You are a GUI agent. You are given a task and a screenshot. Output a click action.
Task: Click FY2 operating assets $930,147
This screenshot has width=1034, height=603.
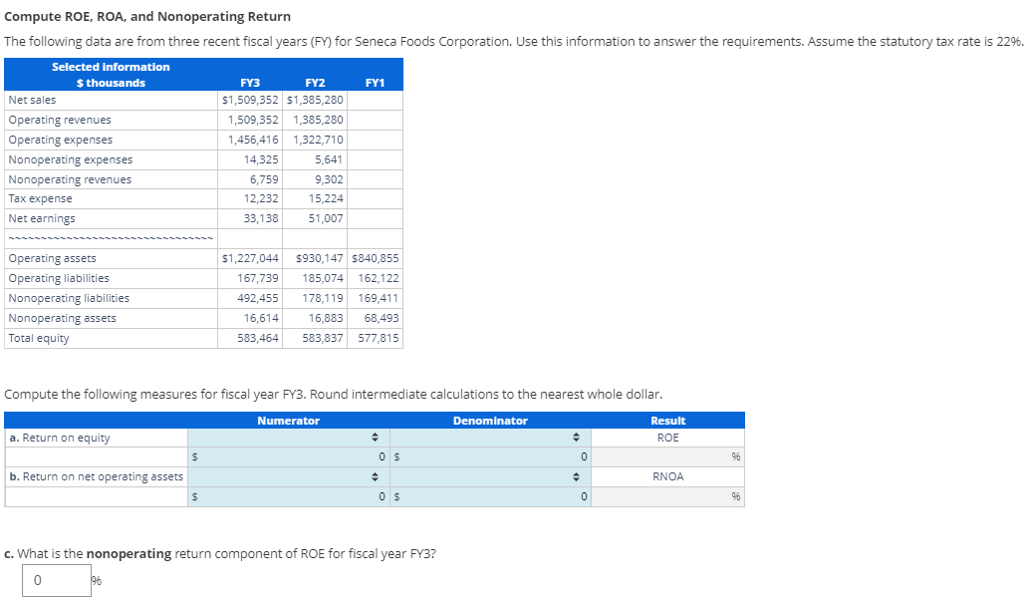(x=320, y=258)
